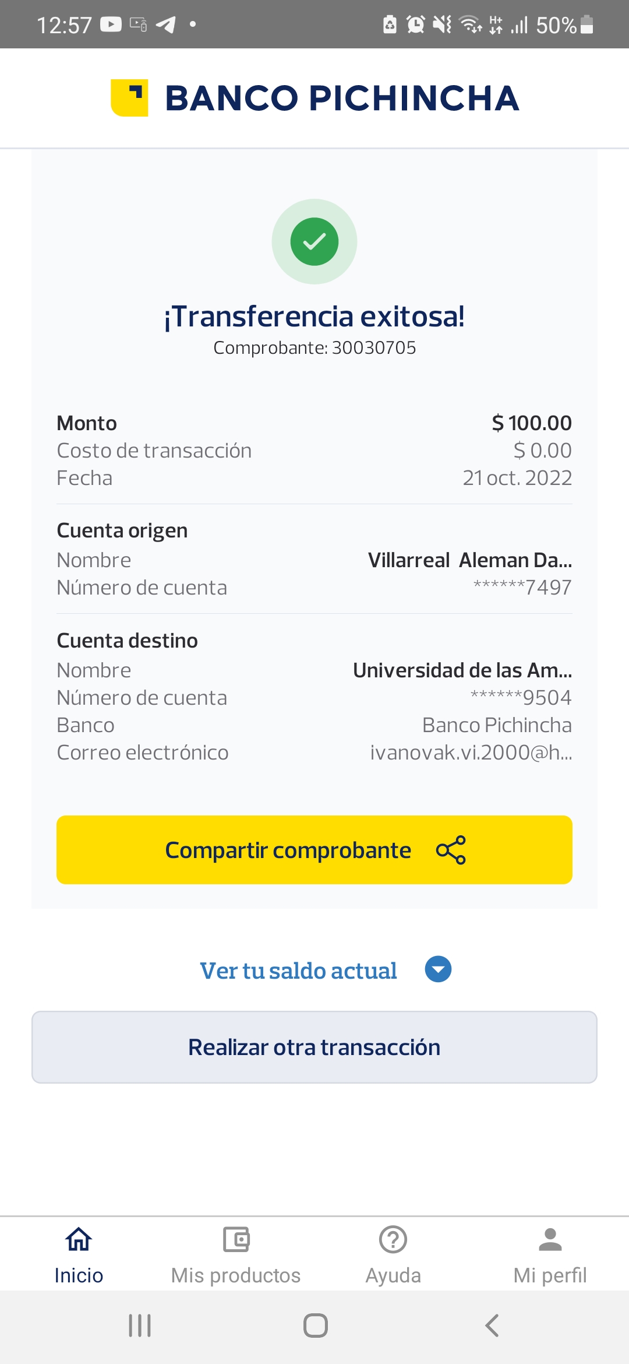Tap the share icon on the yellow button
The height and width of the screenshot is (1364, 629).
451,850
